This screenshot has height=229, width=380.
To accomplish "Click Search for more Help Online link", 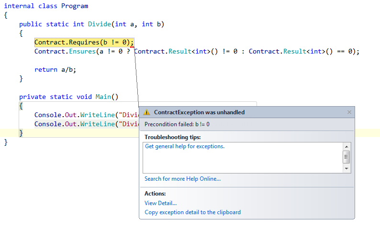I will [182, 179].
